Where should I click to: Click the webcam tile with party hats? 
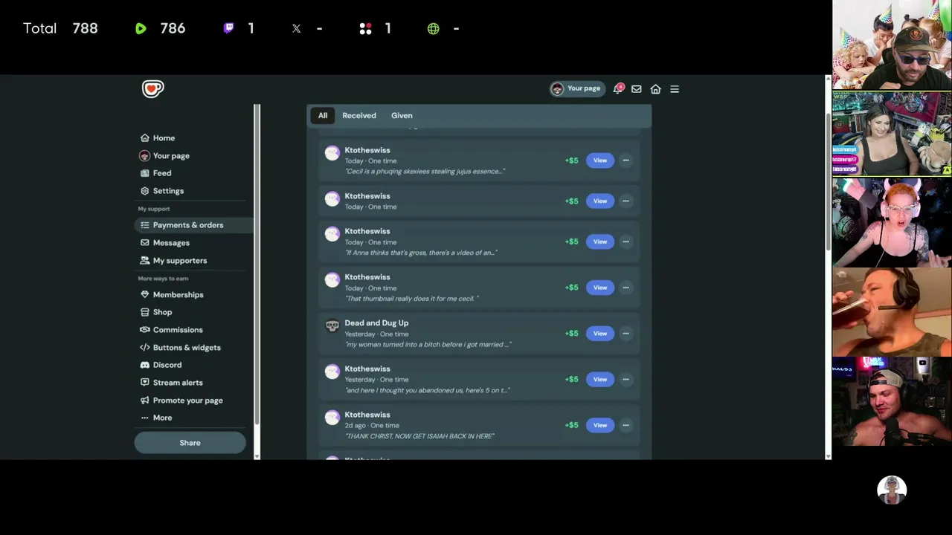tap(892, 45)
